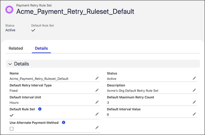Edit Default Retry Interval Type via pencil
The image size is (205, 135).
(x=97, y=90)
